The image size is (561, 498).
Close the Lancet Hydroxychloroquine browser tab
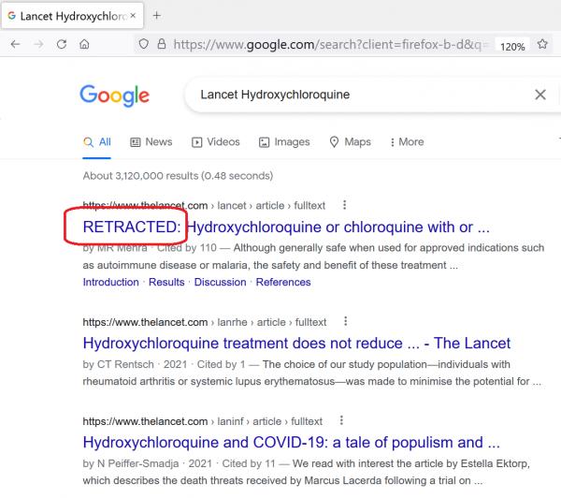(x=133, y=15)
